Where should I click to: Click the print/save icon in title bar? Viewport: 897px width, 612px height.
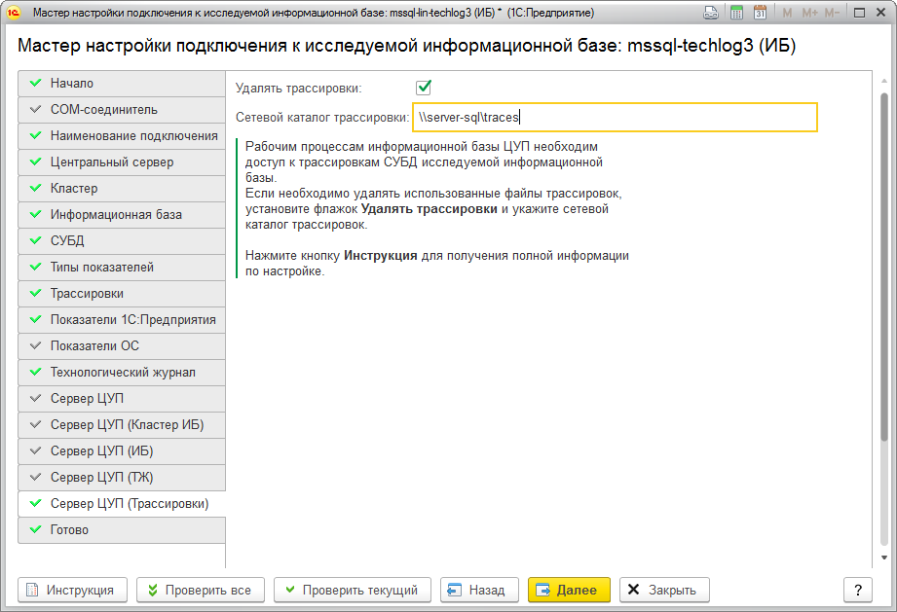711,13
